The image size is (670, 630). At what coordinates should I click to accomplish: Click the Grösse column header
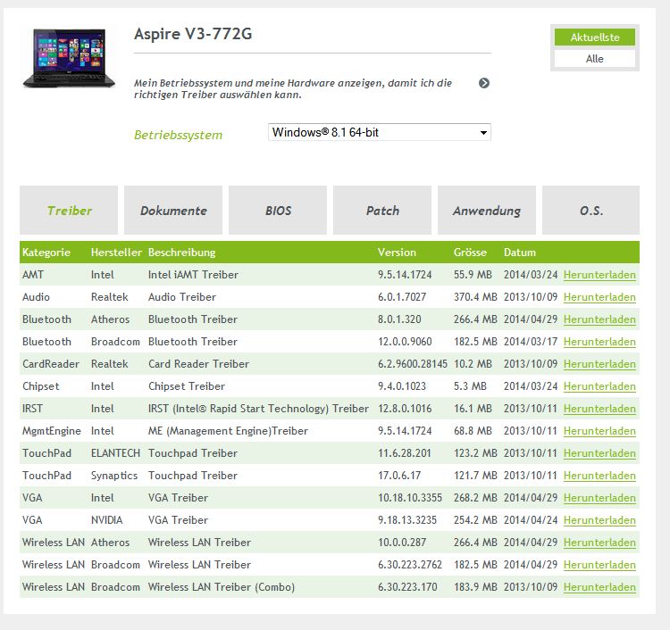(x=470, y=253)
